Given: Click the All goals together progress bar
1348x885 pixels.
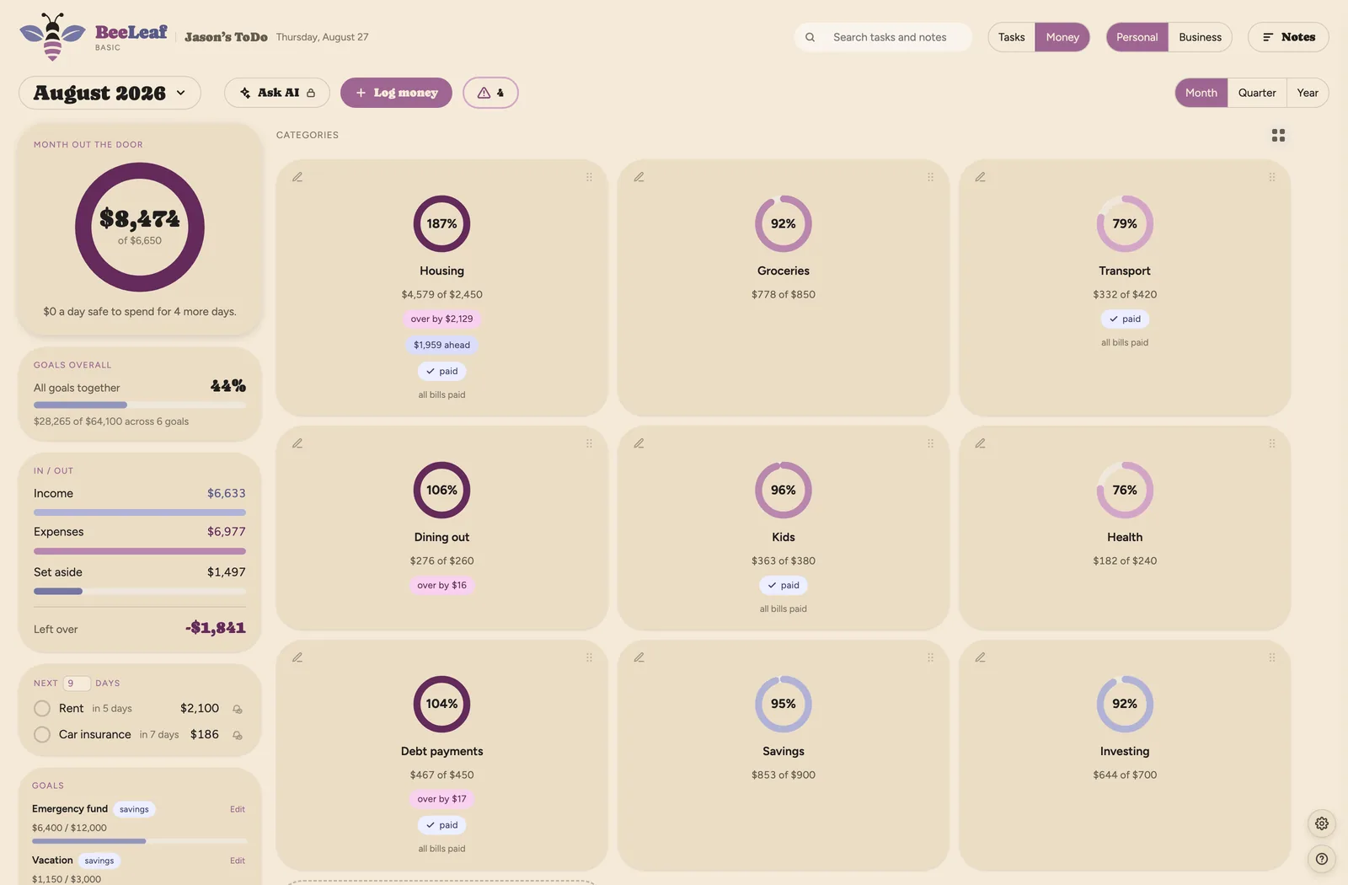Looking at the screenshot, I should [140, 405].
